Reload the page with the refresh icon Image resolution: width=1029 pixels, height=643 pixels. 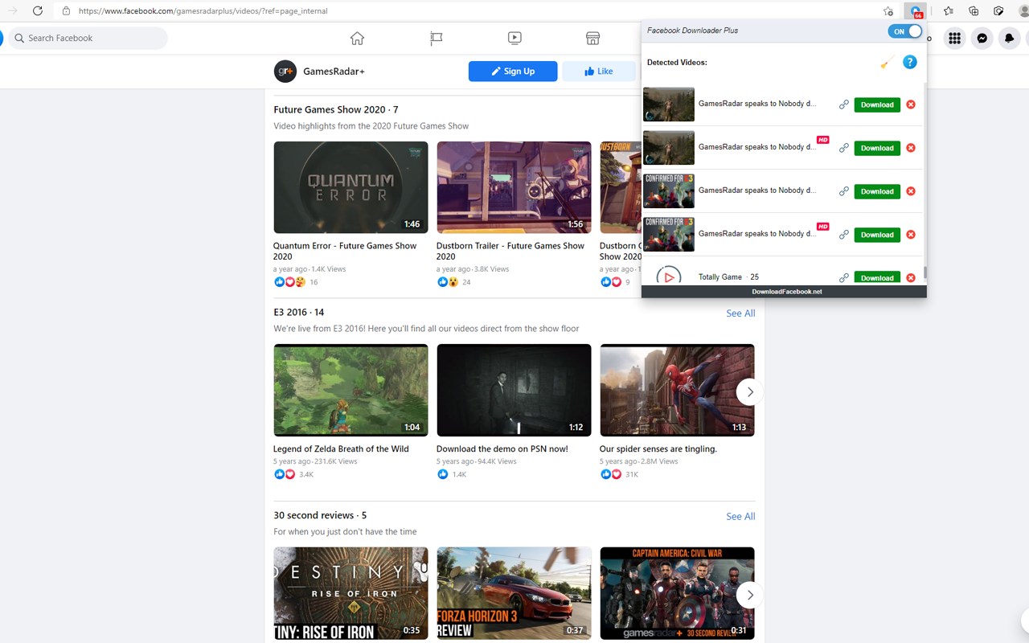click(x=37, y=11)
